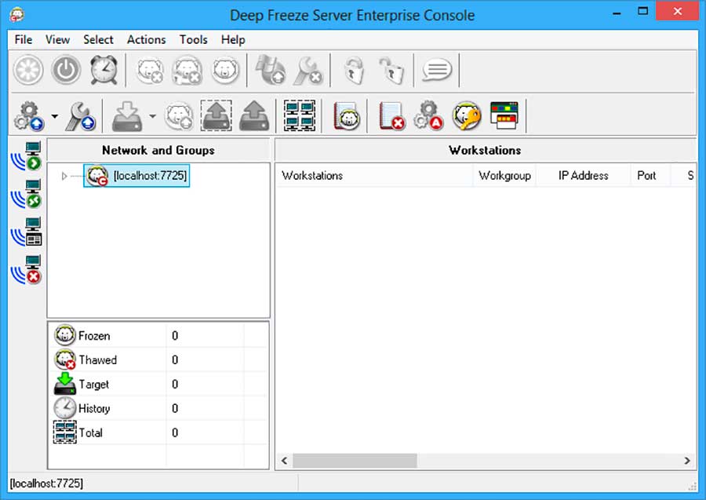The height and width of the screenshot is (500, 706).
Task: Click the locked padlock icon
Action: click(354, 71)
